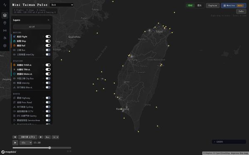Jump to the current time with the Now button
Viewport: 249px width, 155px height.
click(x=47, y=137)
